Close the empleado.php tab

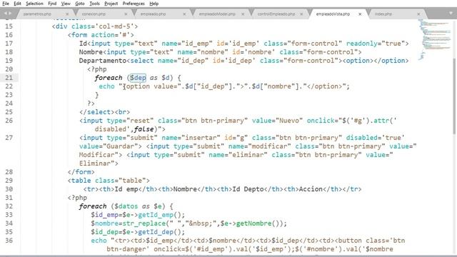coord(184,14)
